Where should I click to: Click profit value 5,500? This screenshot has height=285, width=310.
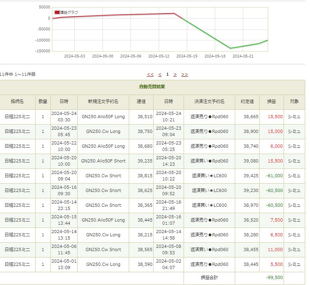click(x=276, y=265)
